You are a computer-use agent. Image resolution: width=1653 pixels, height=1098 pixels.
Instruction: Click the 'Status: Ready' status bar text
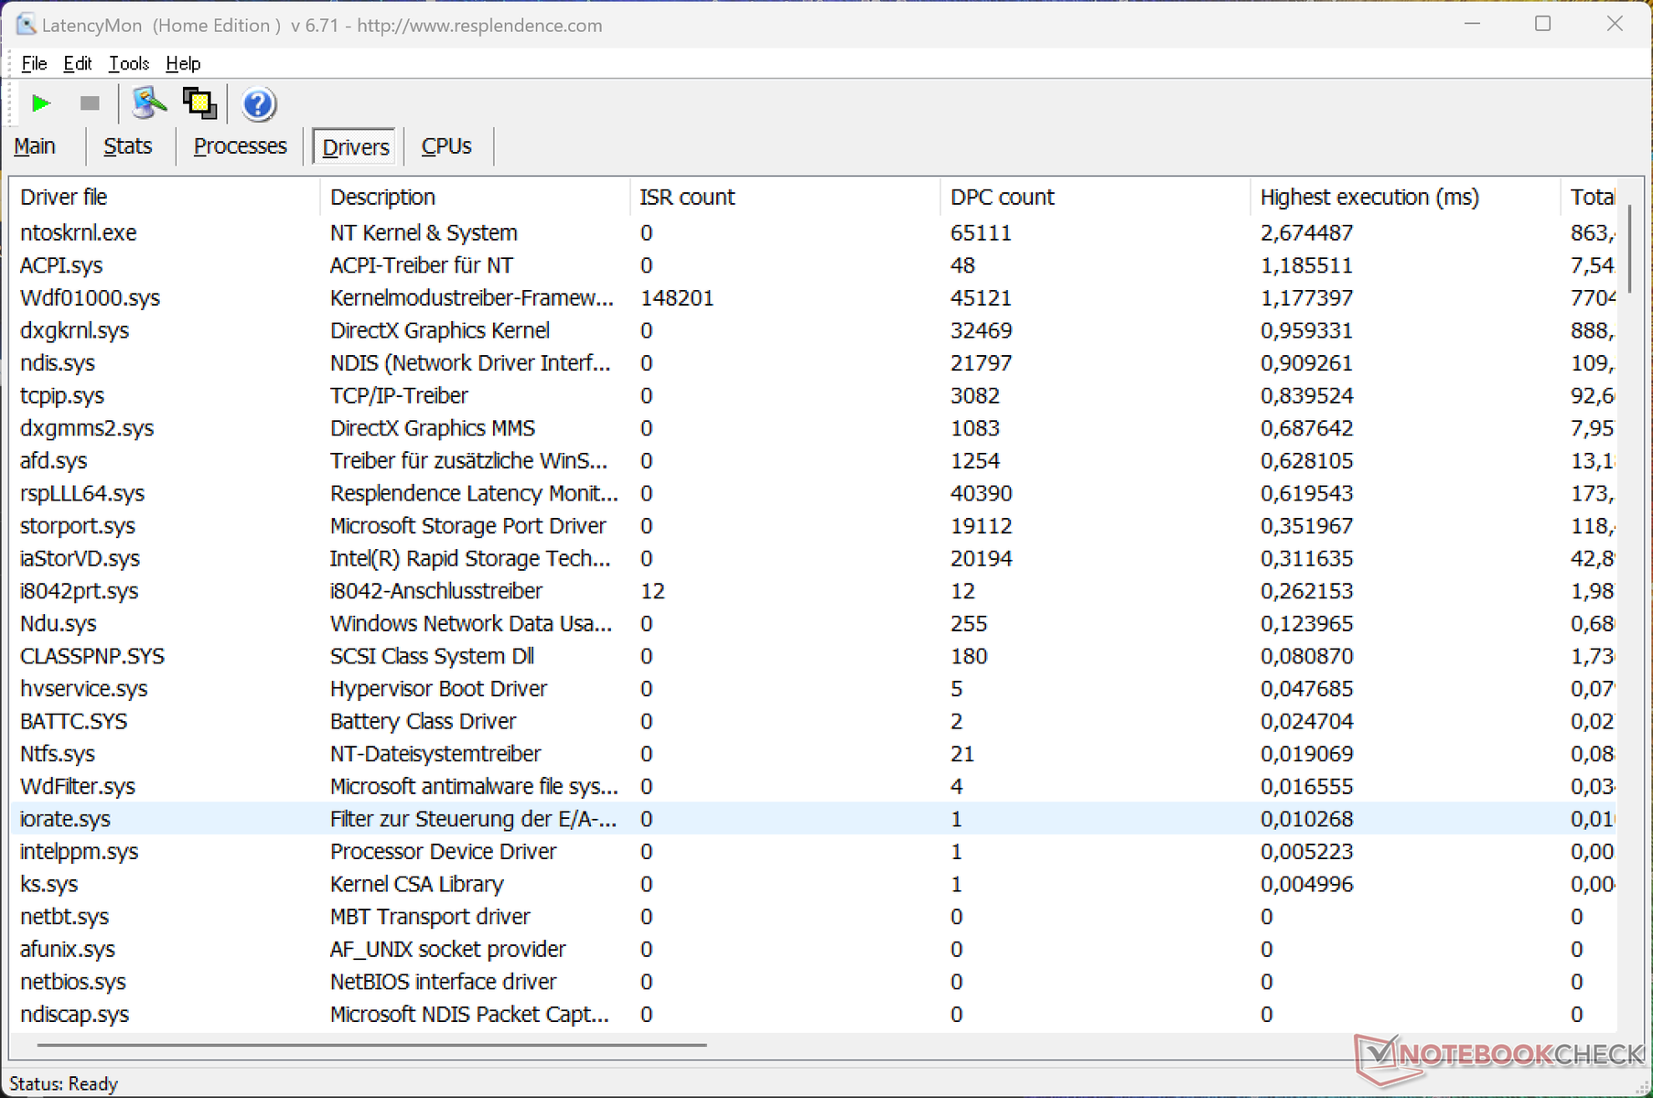click(64, 1084)
